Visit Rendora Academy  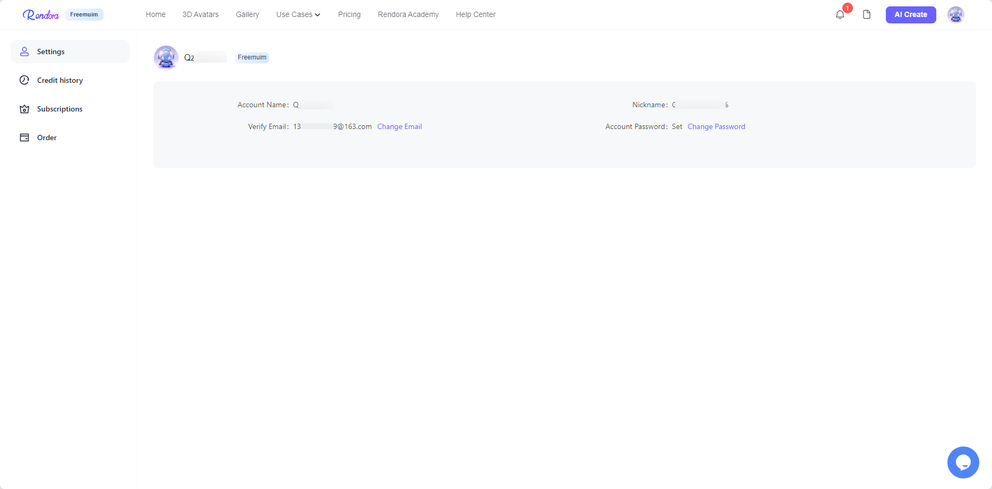tap(408, 14)
